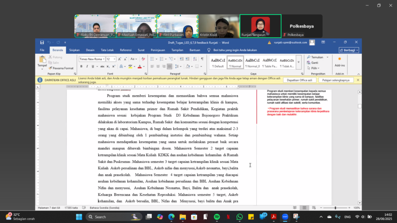397x223 pixels.
Task: Click the Dapatkan Office asli button
Action: coord(300,80)
